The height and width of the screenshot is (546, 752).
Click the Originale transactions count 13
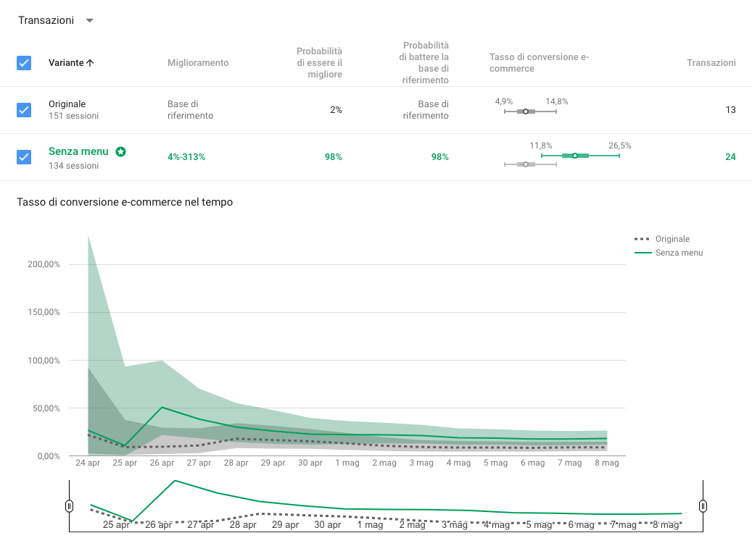[x=730, y=109]
